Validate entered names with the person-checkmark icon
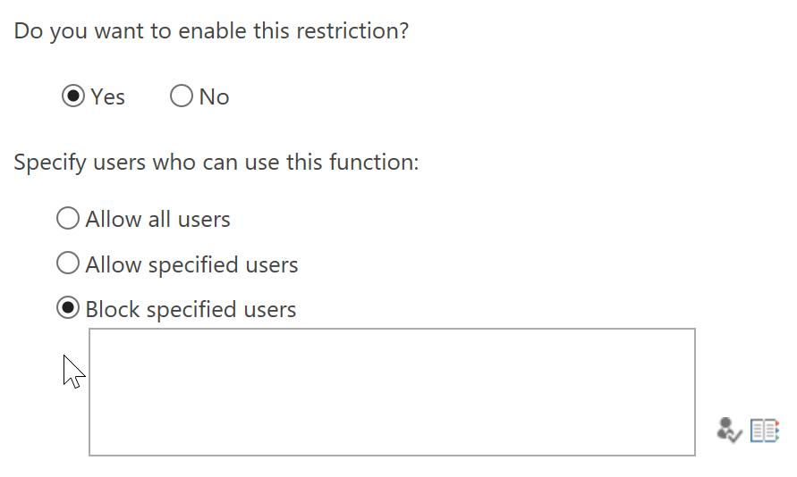The height and width of the screenshot is (477, 797). pos(729,431)
